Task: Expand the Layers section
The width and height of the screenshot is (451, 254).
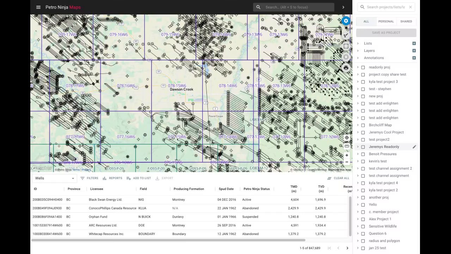Action: click(358, 51)
